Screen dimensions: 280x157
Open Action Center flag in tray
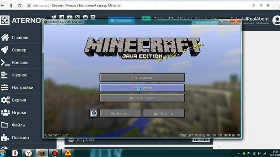(x=249, y=154)
